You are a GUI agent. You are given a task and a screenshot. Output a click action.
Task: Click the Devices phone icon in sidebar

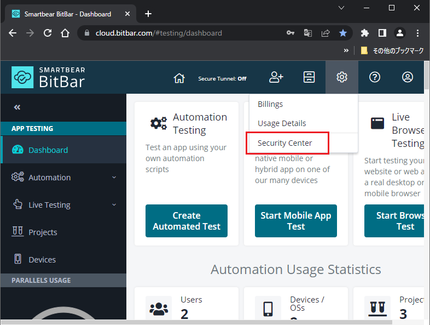click(x=18, y=259)
